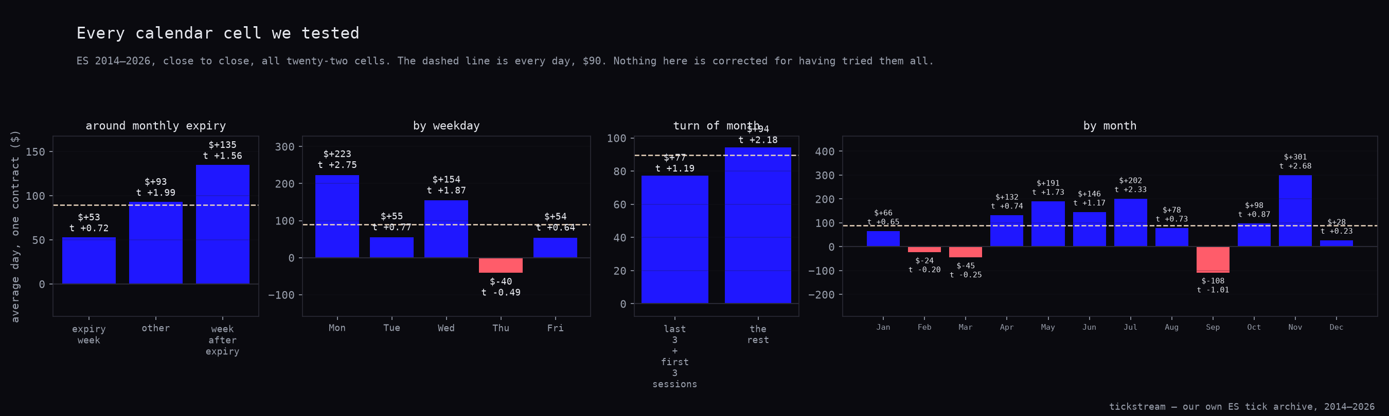Select the red Thursday bar
The image size is (1389, 416).
501,266
